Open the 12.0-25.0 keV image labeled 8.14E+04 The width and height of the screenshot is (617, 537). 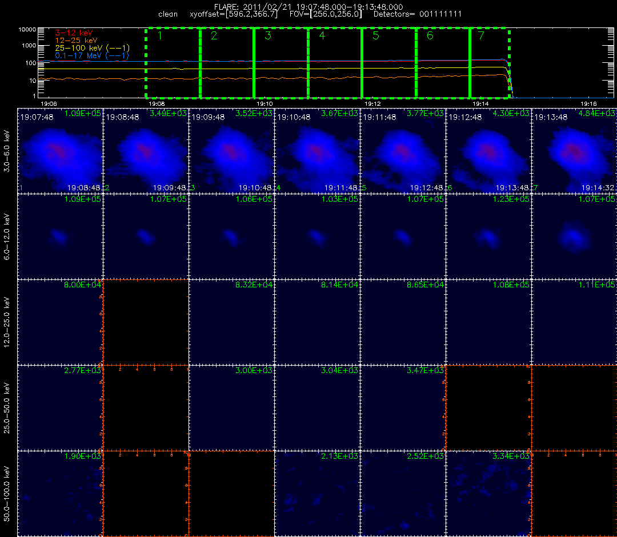point(318,323)
